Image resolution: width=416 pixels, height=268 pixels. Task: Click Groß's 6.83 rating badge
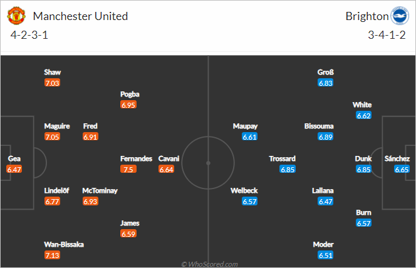326,83
